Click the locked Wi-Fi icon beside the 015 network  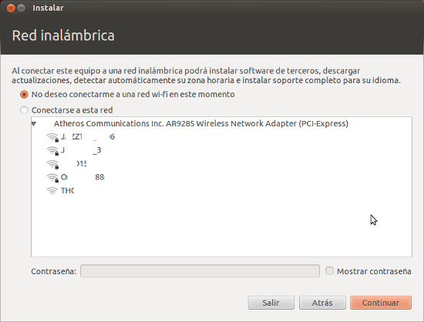(52, 164)
